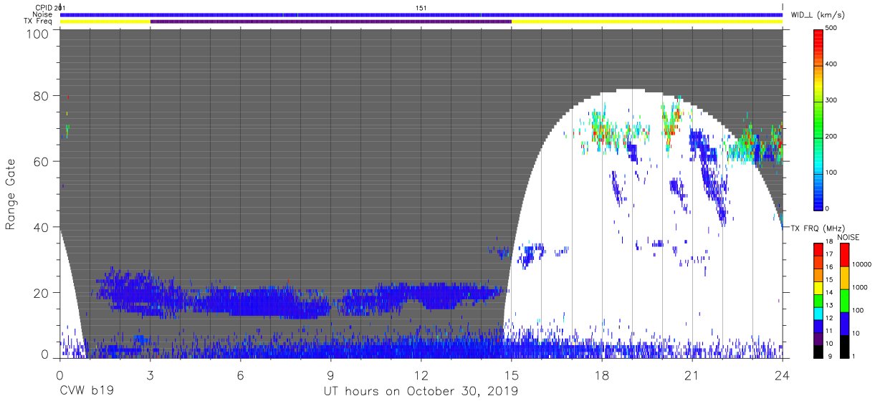Click the red top of the WID colorbar
880x406 pixels.
[818, 36]
